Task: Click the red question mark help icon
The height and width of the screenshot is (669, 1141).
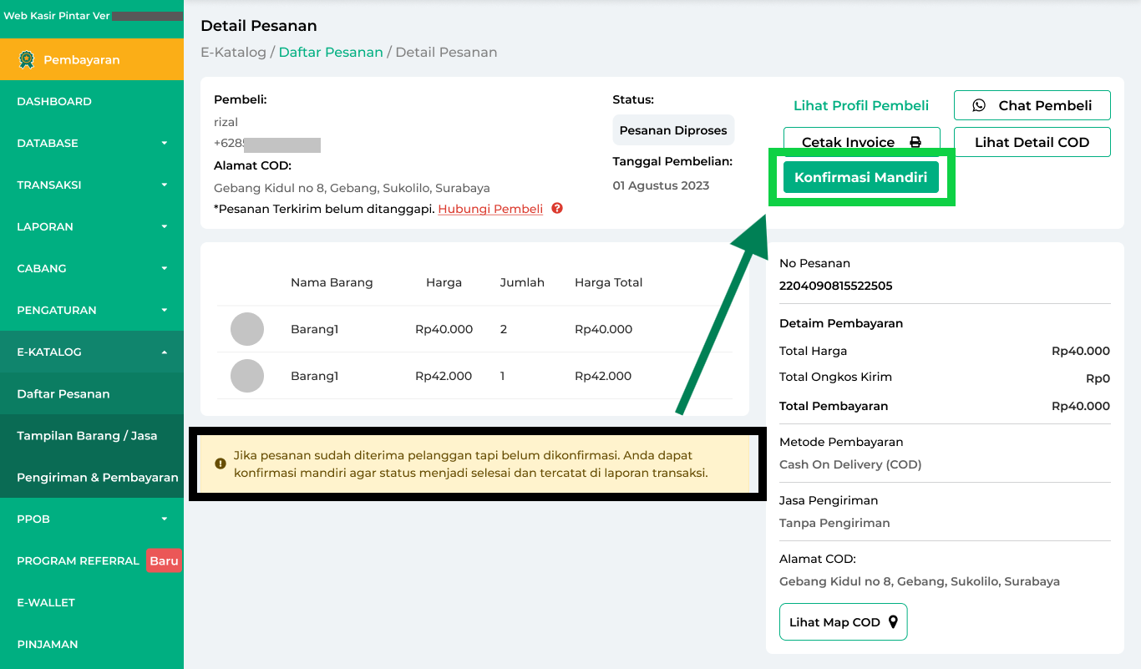Action: [557, 208]
